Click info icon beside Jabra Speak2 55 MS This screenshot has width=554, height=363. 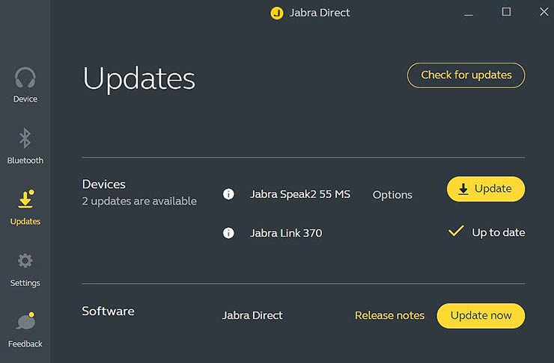click(x=229, y=194)
